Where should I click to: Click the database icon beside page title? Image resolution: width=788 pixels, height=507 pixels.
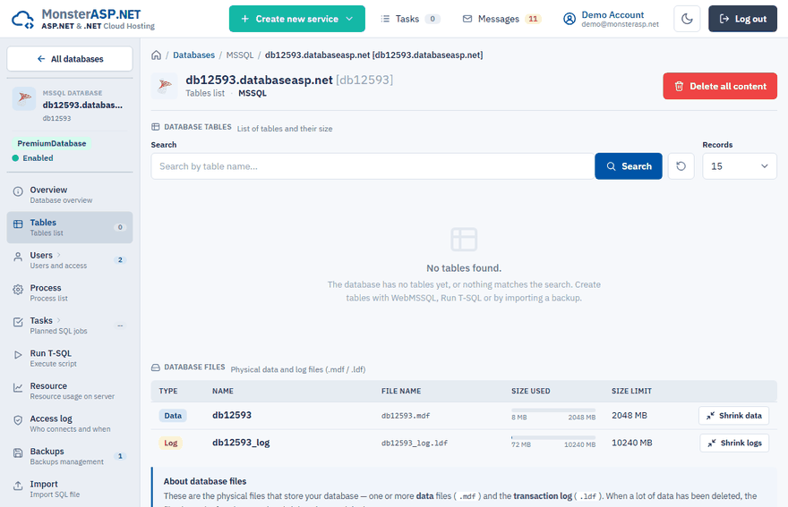click(x=165, y=86)
